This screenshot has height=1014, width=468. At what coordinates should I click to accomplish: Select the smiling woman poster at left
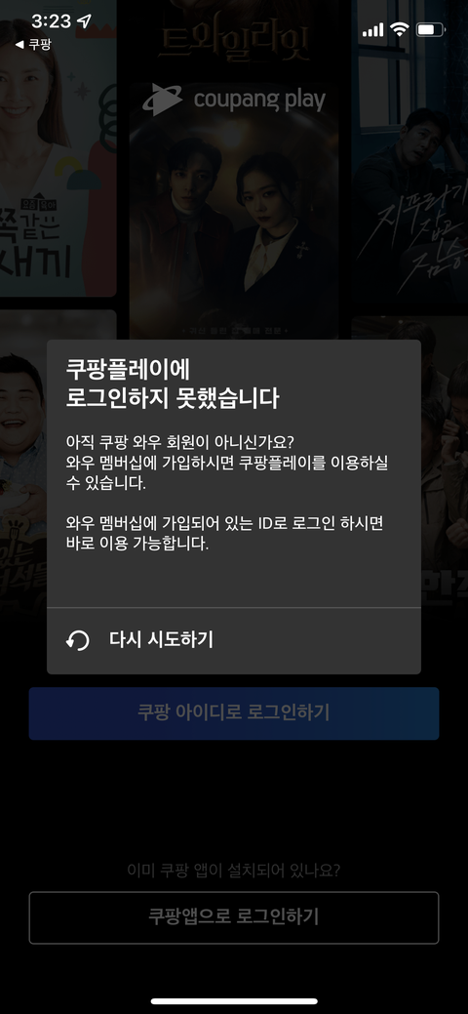tap(58, 148)
